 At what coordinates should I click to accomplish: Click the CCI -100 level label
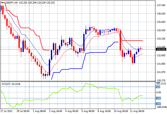158,98
